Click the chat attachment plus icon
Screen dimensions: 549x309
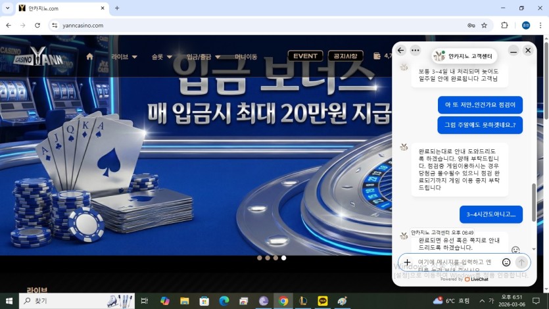click(407, 262)
